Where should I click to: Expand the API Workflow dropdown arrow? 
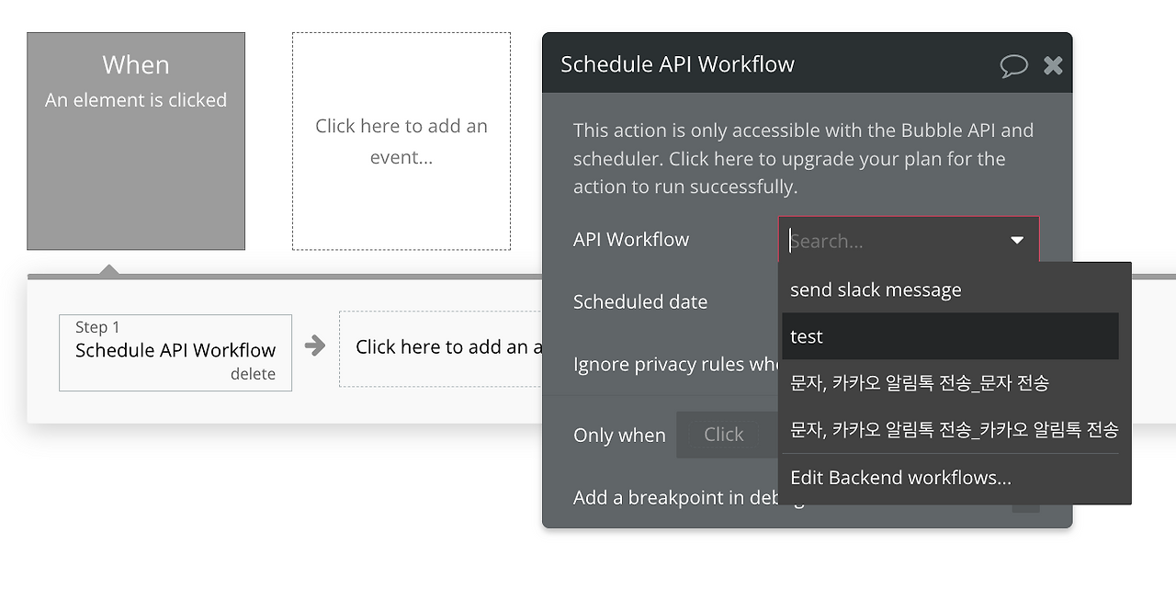[x=1017, y=240]
